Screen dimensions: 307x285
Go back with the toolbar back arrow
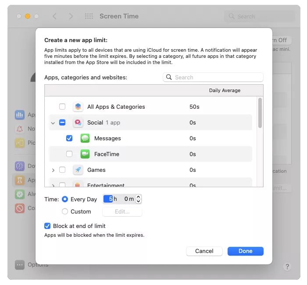[x=55, y=16]
